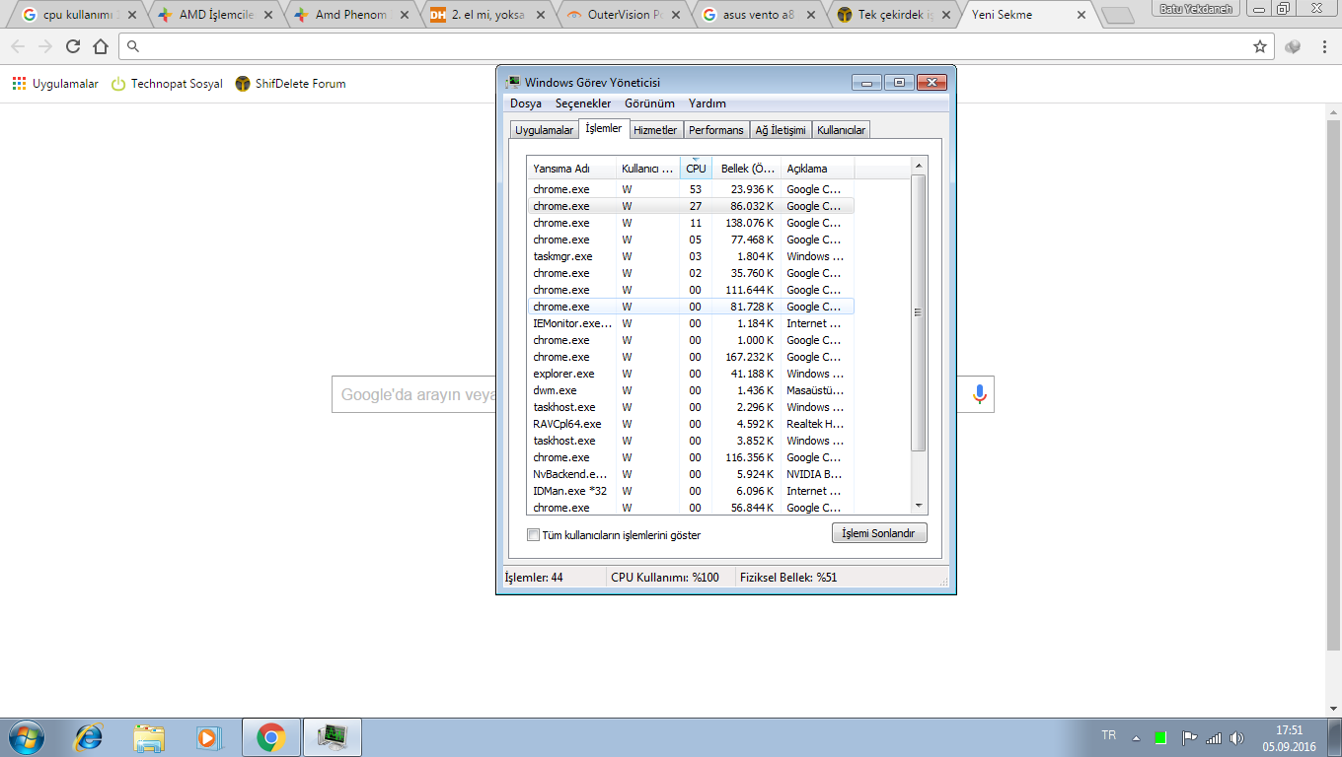Click the Task Manager taskbar icon

(334, 737)
